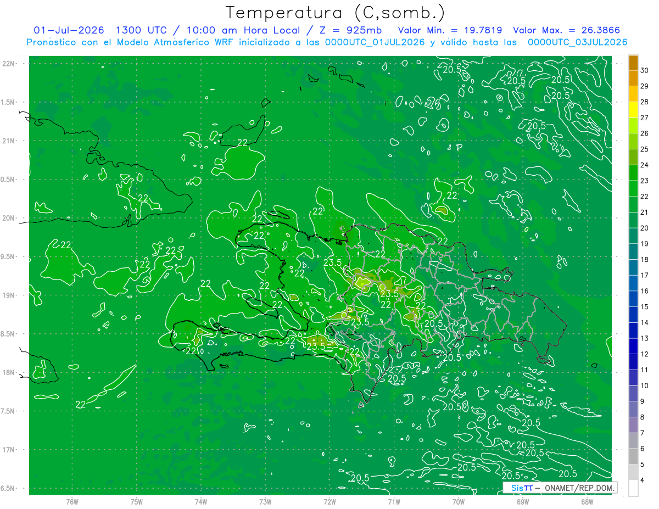Click the "74W" longitude axis label
The height and width of the screenshot is (509, 659).
click(x=201, y=501)
